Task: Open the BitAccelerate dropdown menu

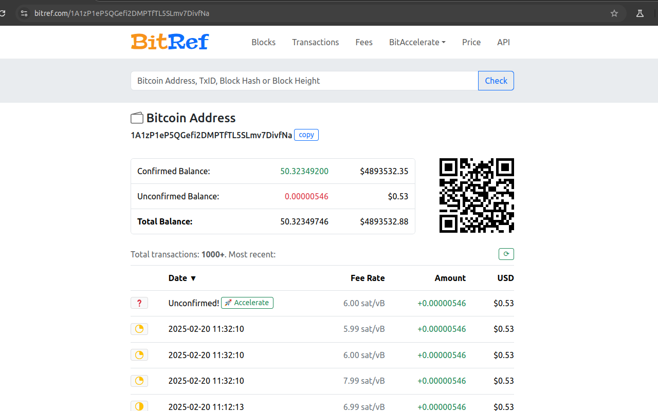Action: point(417,42)
